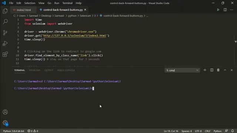Click Python 3.8.4 64-bit interpreter selector

(14, 131)
